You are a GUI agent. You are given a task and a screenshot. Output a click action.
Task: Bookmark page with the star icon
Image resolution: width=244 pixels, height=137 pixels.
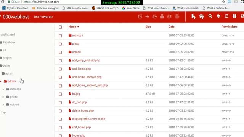pos(223,2)
